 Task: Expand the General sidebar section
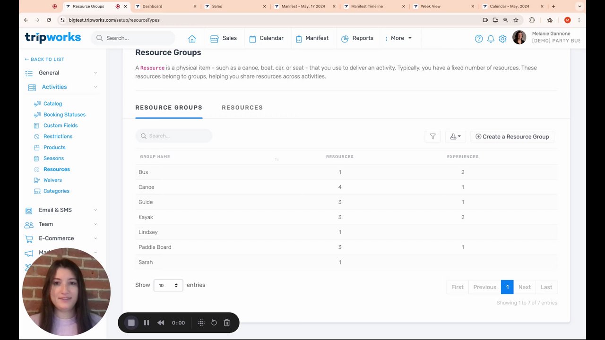61,73
